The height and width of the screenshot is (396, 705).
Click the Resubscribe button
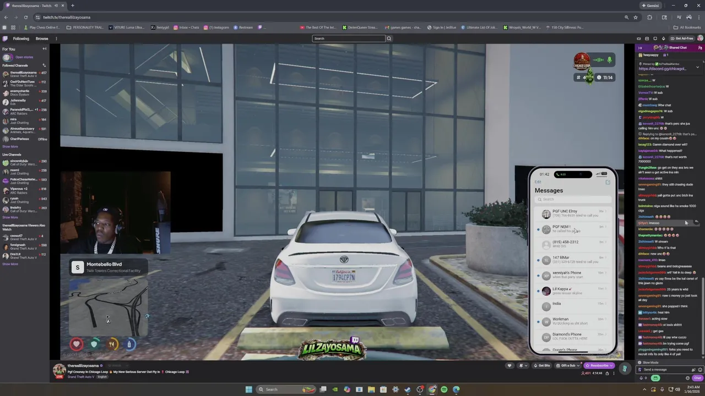599,366
